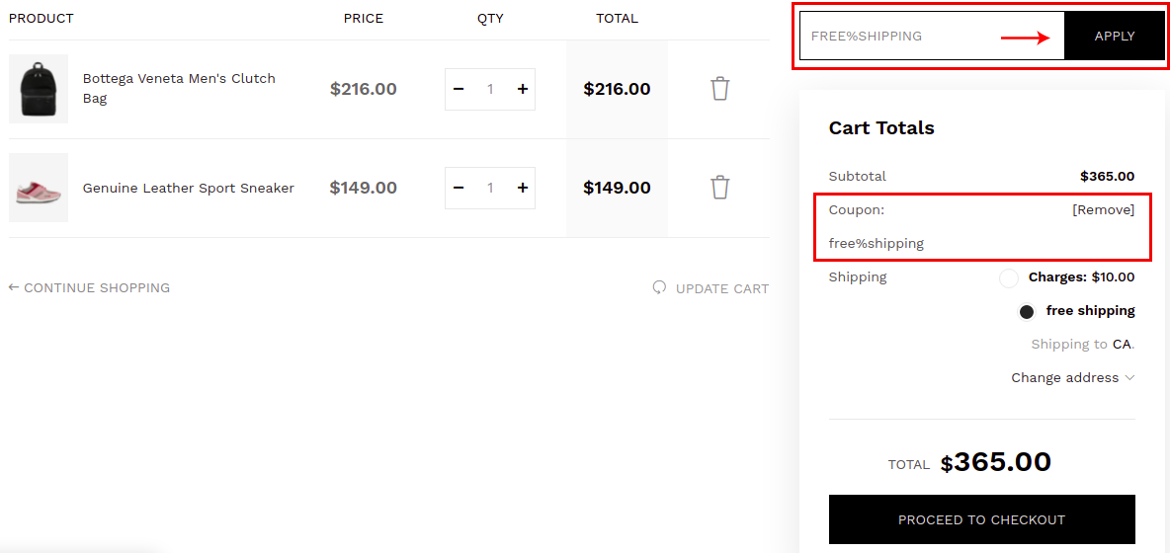
Task: Decrease quantity of Genuine Leather Sport Sneaker
Action: coord(459,188)
